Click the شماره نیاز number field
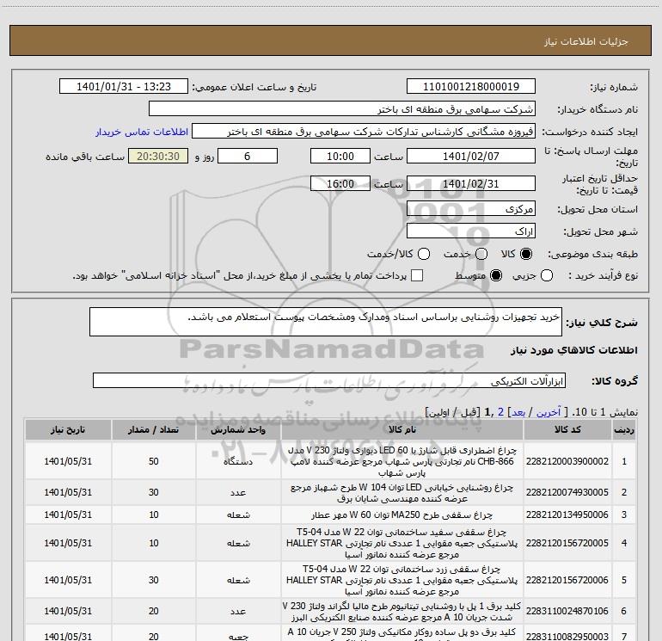The width and height of the screenshot is (662, 641). point(471,86)
